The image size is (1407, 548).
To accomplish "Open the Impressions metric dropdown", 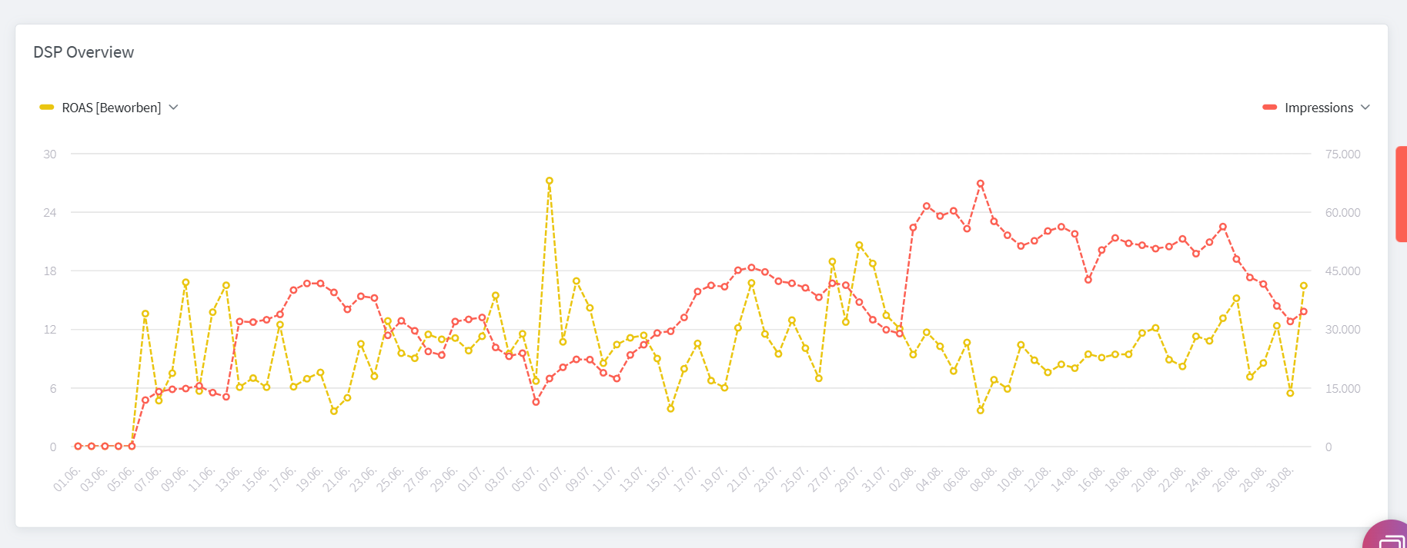I will [x=1318, y=108].
